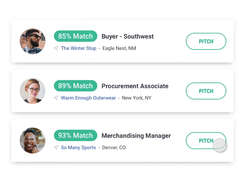
Task: Select the Merchandising Manager job title
Action: point(136,136)
